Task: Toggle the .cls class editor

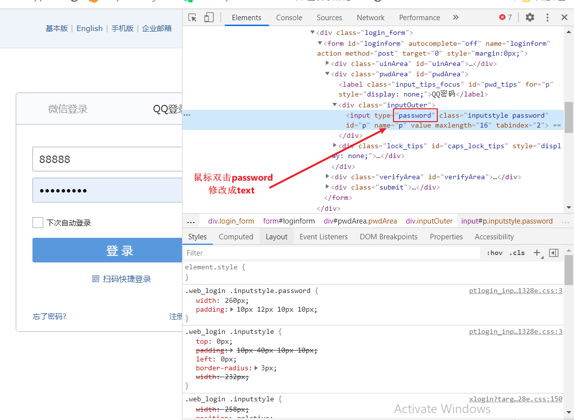Action: pos(517,253)
